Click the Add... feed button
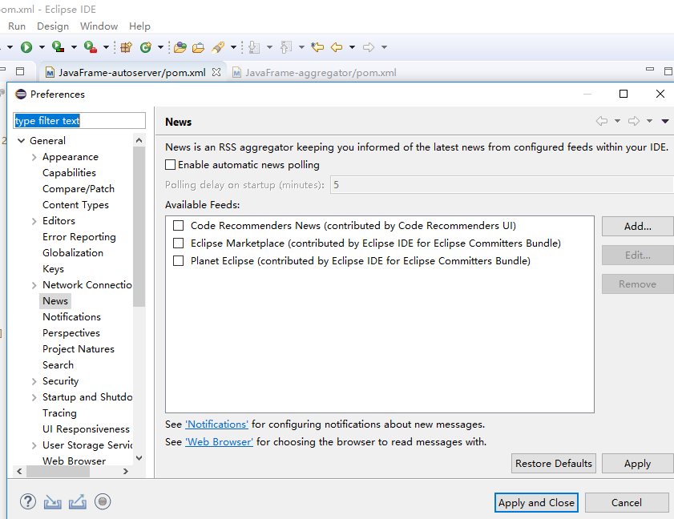 tap(637, 227)
